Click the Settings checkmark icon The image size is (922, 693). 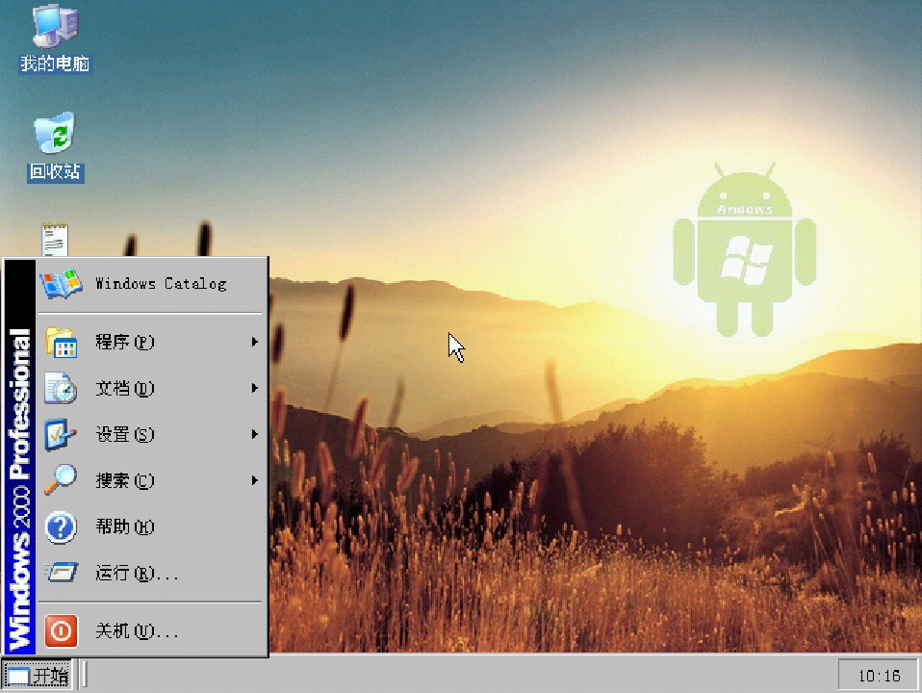[x=61, y=434]
